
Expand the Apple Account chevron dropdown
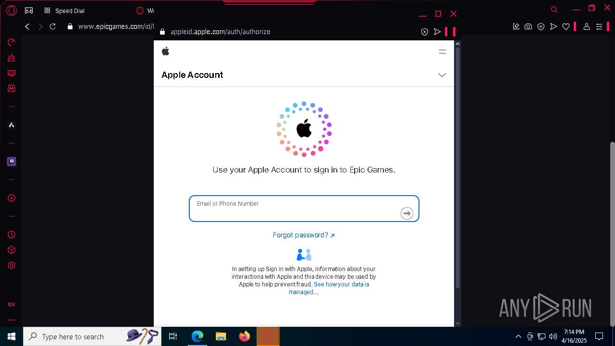click(x=442, y=75)
